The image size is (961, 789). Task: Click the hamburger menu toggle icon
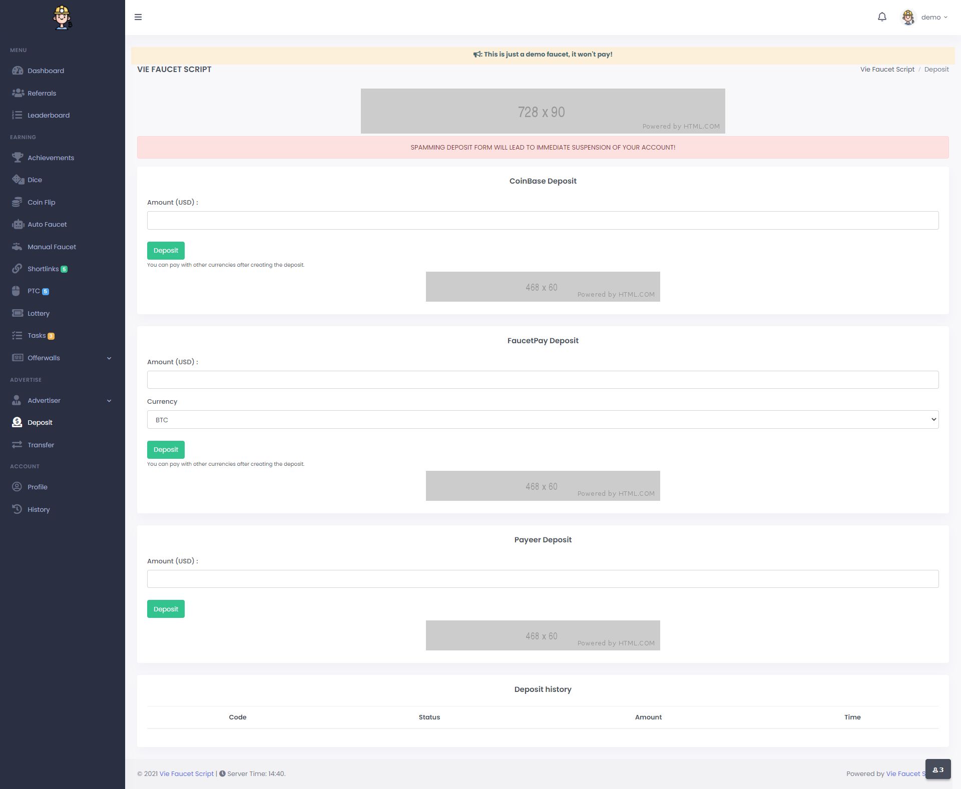[138, 18]
